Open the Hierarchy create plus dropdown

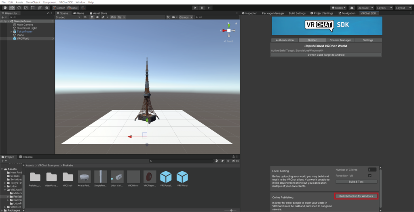click(x=4, y=17)
